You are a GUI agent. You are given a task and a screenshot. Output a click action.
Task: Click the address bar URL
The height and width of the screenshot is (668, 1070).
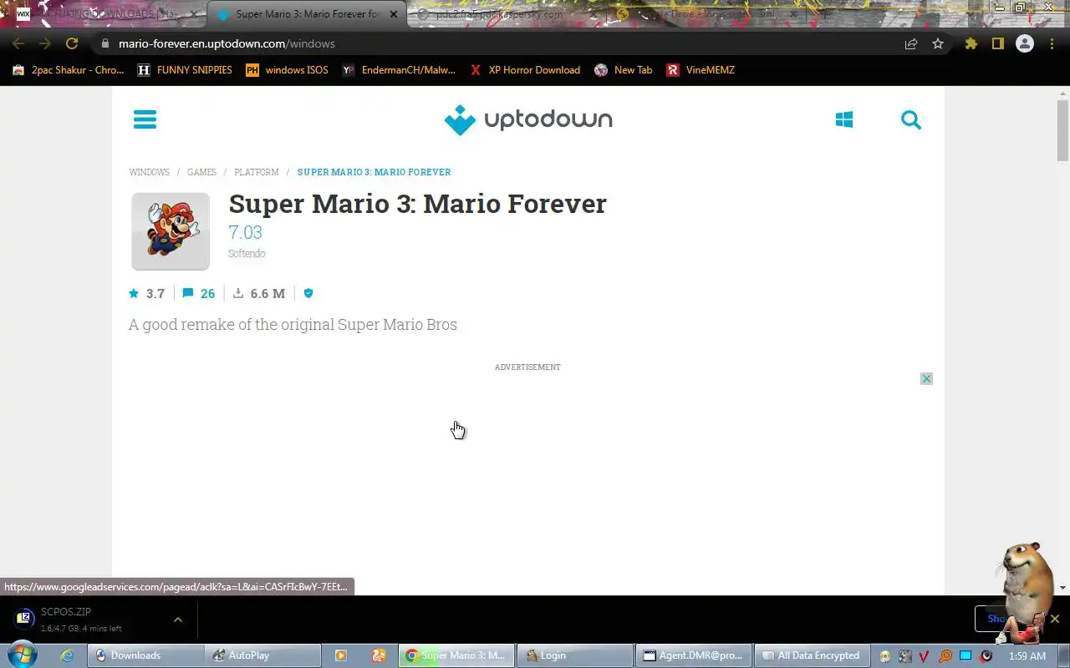(x=227, y=43)
